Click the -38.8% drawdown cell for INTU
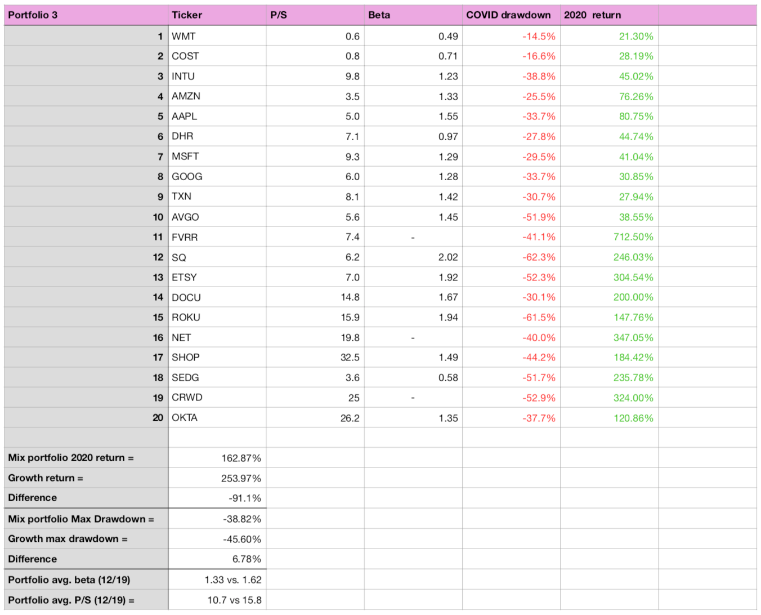761x615 pixels. [x=511, y=76]
